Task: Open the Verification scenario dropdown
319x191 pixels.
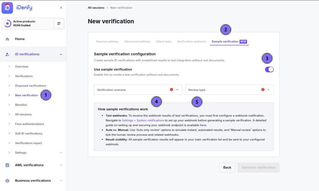Action: click(138, 90)
